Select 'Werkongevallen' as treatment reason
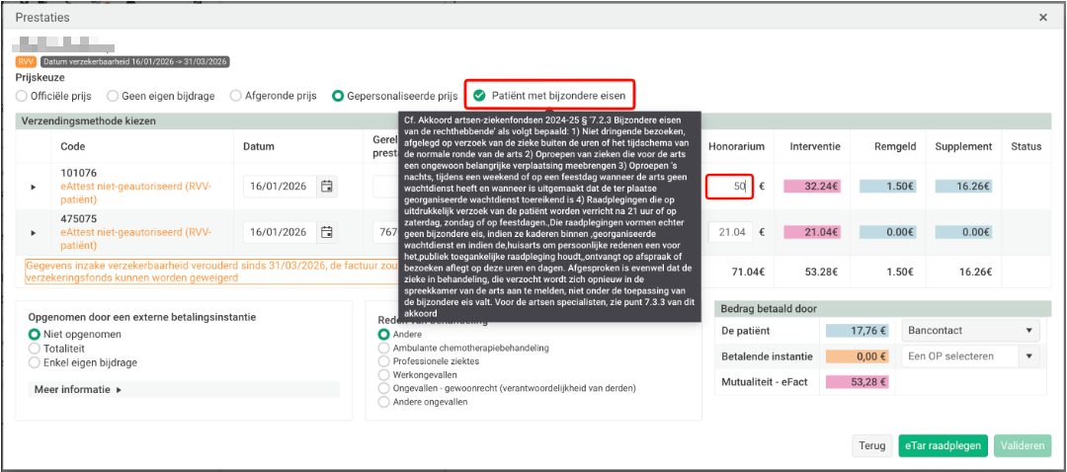Screen dimensions: 1067x472 click(385, 375)
